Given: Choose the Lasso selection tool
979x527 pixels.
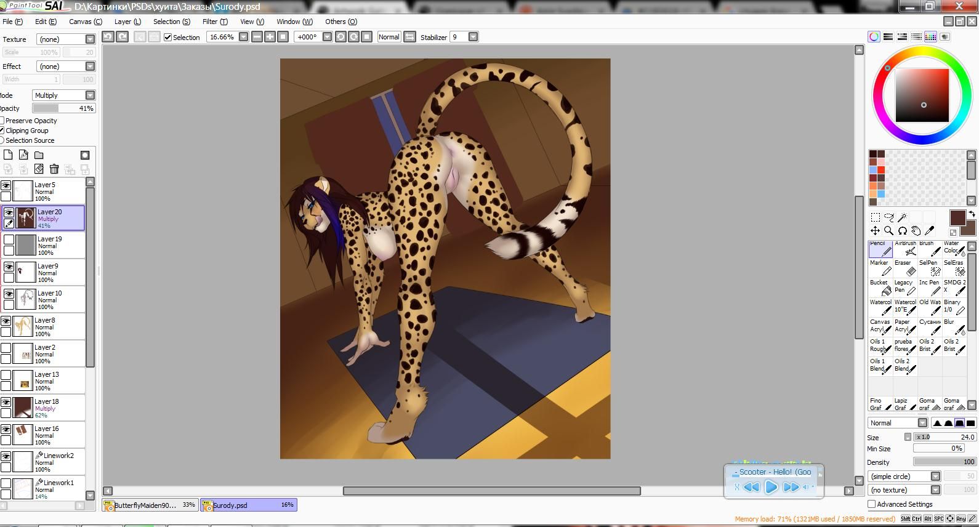Looking at the screenshot, I should click(x=888, y=217).
